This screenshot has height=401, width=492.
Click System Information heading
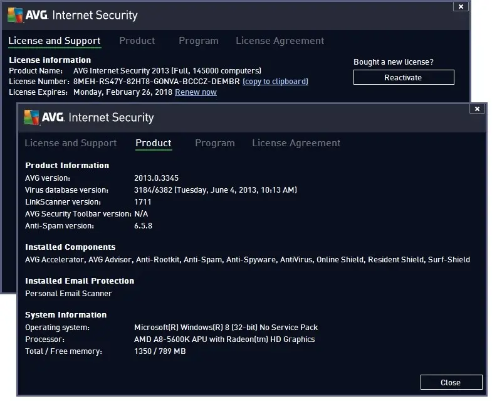pos(66,314)
